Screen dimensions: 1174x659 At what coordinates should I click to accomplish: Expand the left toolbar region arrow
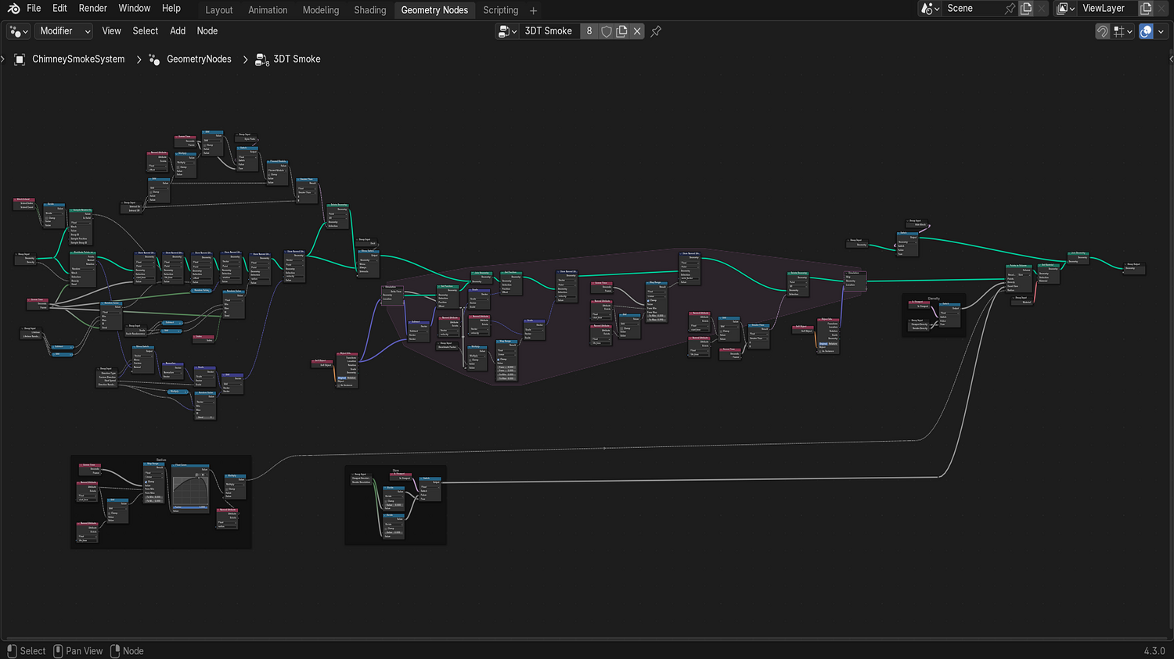[3, 59]
